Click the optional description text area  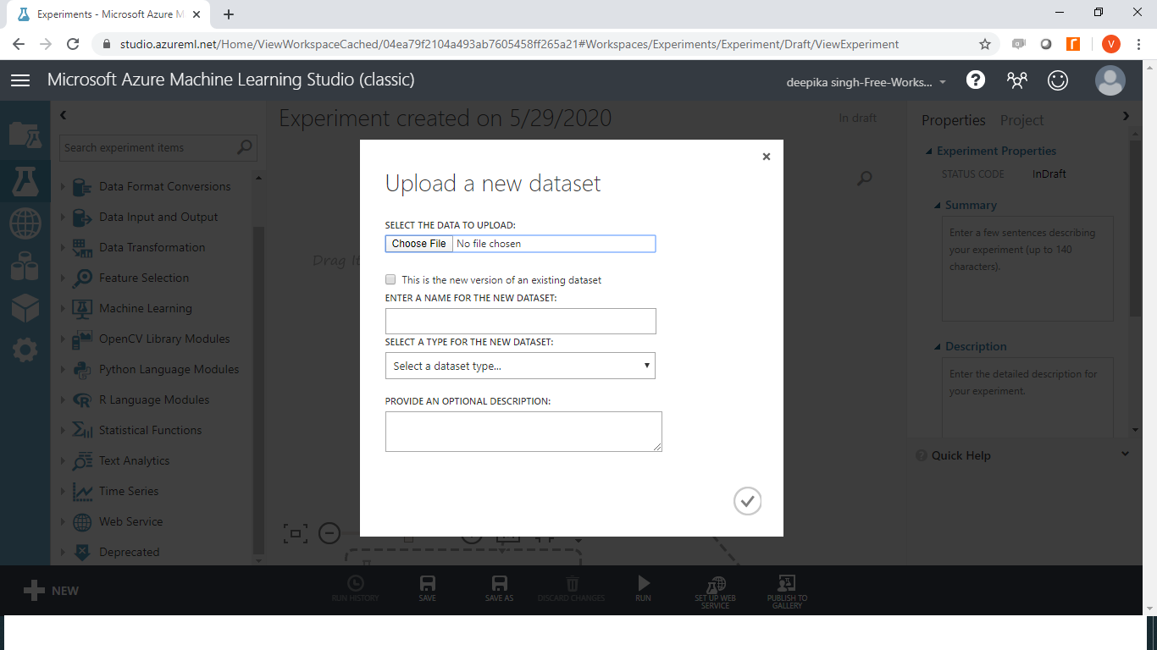click(523, 432)
